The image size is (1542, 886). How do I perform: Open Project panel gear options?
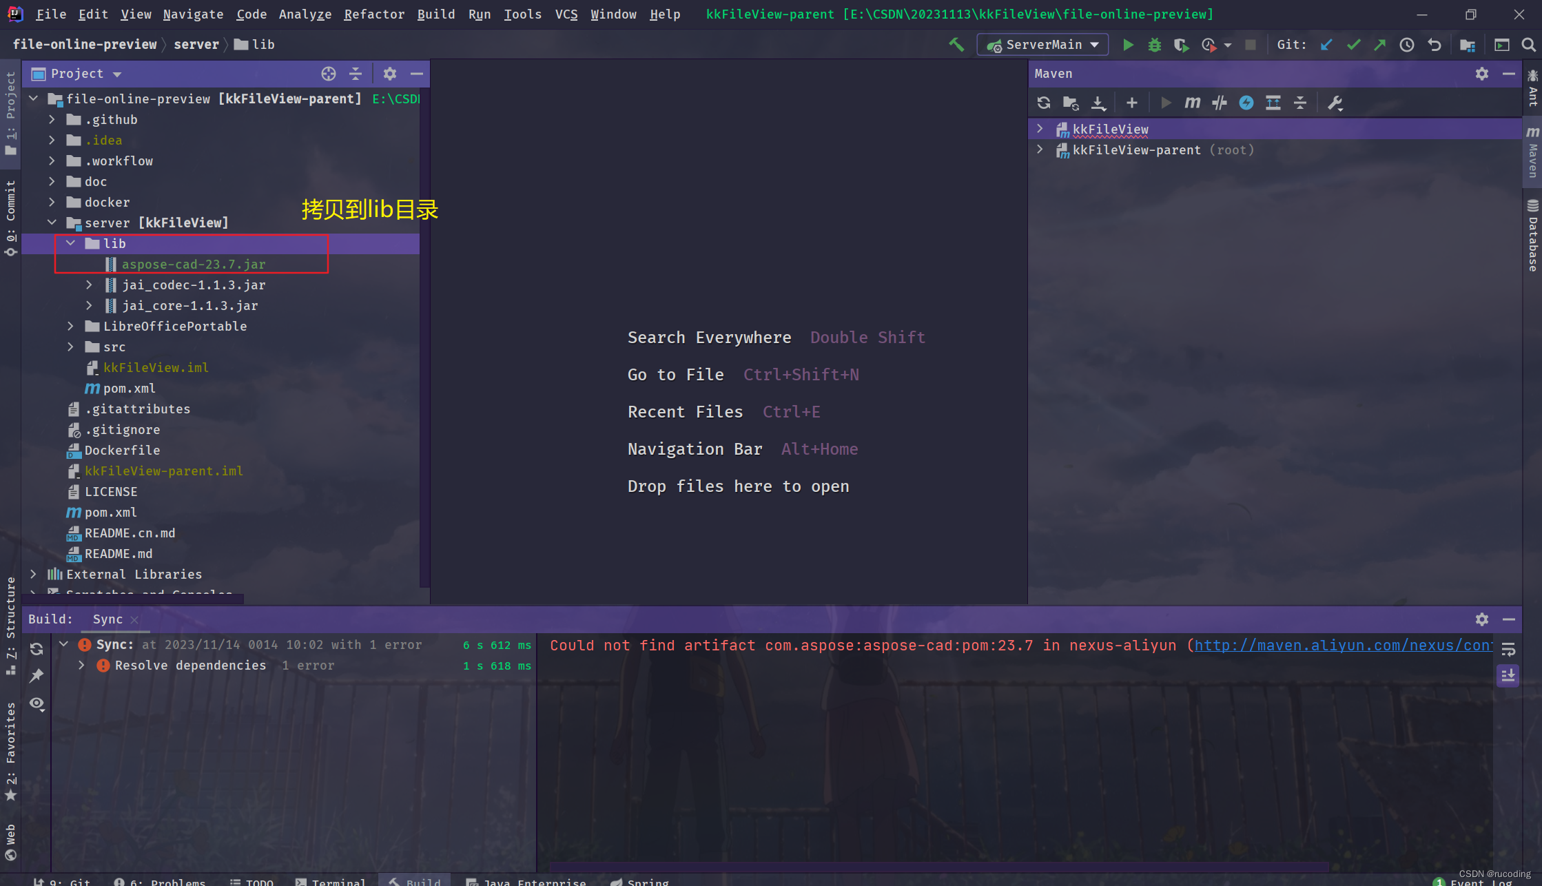coord(390,74)
